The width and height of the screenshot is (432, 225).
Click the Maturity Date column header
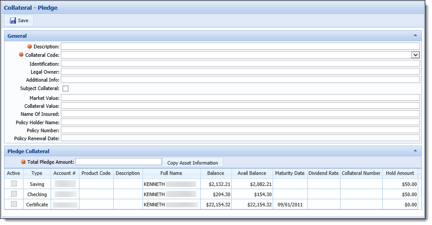290,173
